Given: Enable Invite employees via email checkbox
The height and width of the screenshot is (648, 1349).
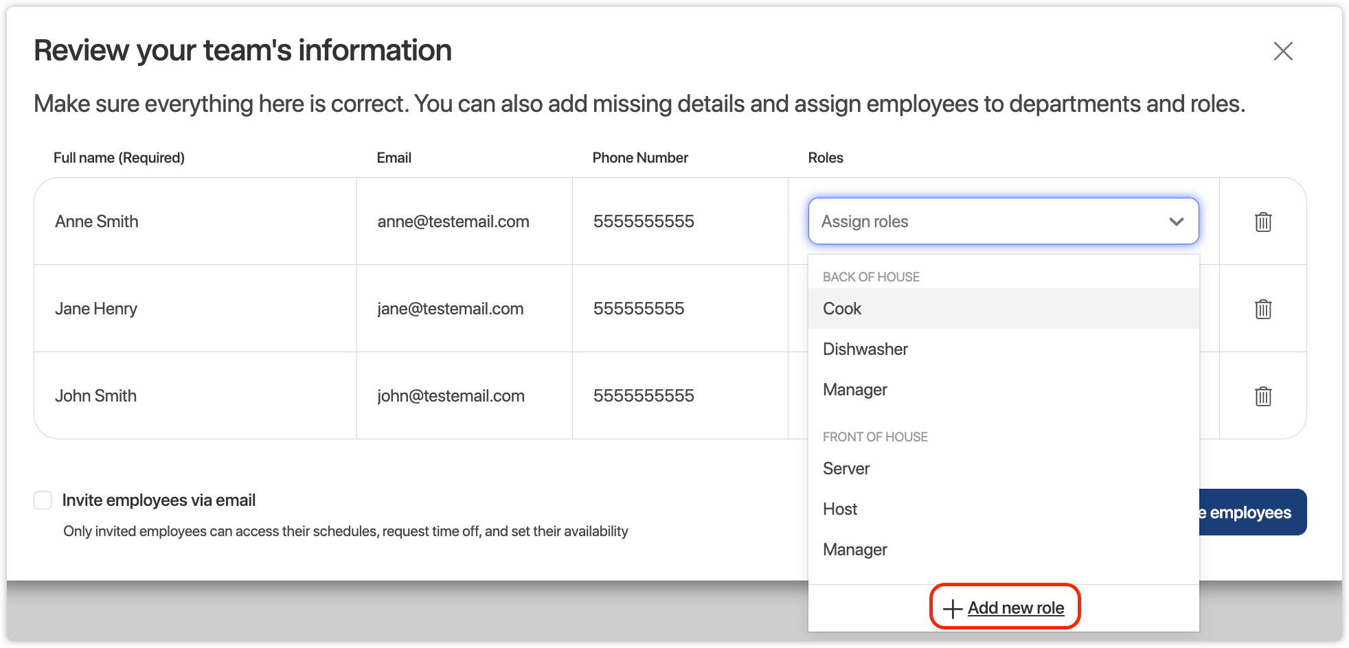Looking at the screenshot, I should coord(43,500).
